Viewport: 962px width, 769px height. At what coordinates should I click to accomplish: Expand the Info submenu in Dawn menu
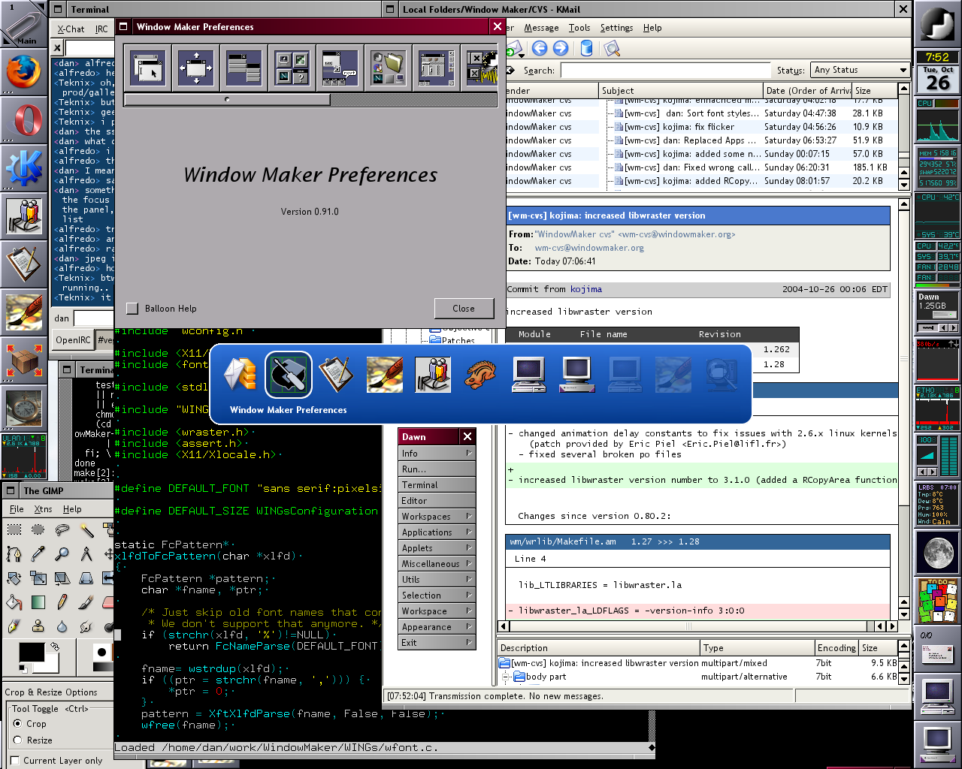tap(437, 454)
